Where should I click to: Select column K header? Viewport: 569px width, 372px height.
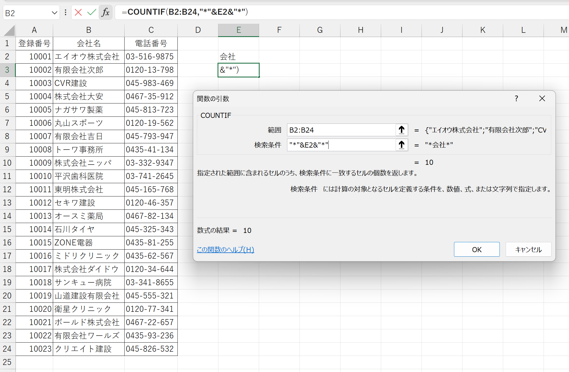(483, 30)
